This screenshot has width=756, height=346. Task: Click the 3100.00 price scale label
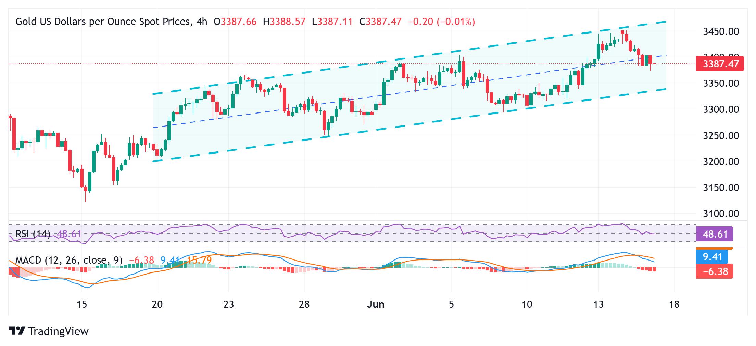(721, 214)
